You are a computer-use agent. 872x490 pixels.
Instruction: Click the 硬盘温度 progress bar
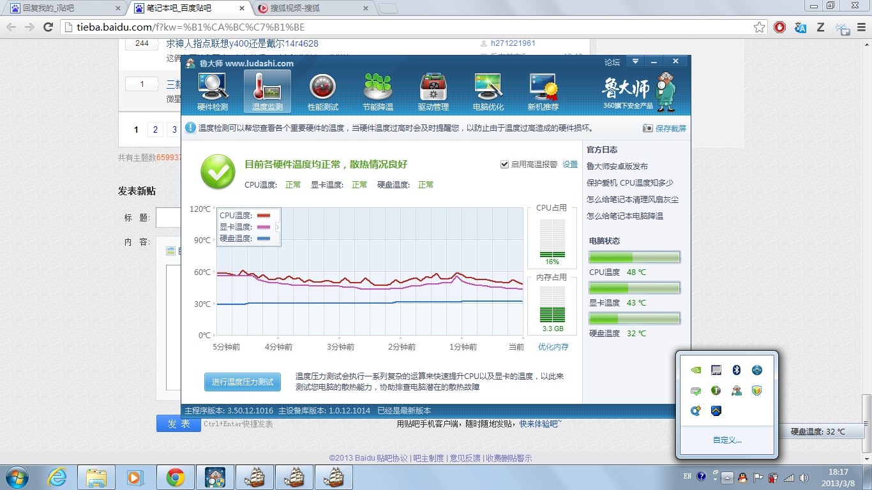coord(635,318)
